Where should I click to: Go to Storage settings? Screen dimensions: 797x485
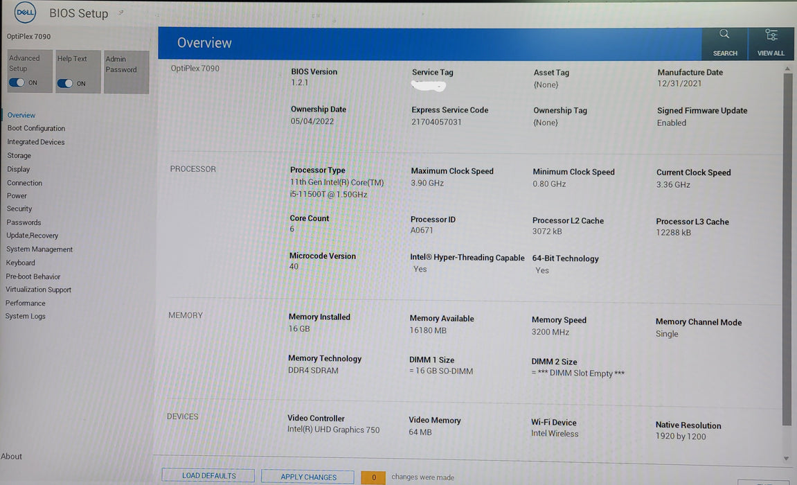[19, 156]
